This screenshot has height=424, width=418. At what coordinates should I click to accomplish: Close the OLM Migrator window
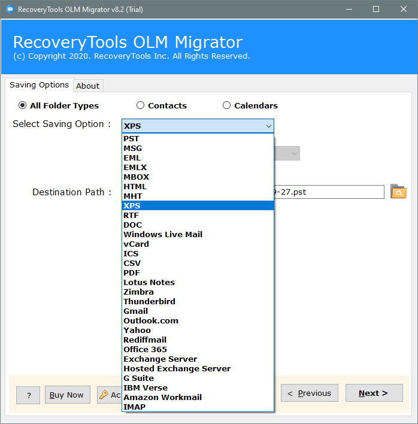pos(404,9)
